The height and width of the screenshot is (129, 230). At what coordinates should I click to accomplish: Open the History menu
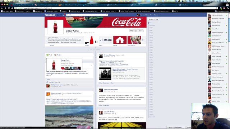(34, 1)
